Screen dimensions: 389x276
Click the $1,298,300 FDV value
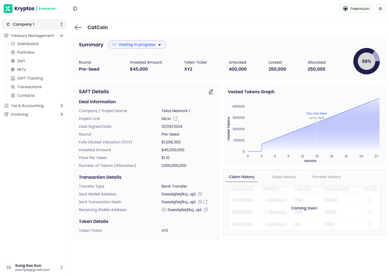coord(171,142)
